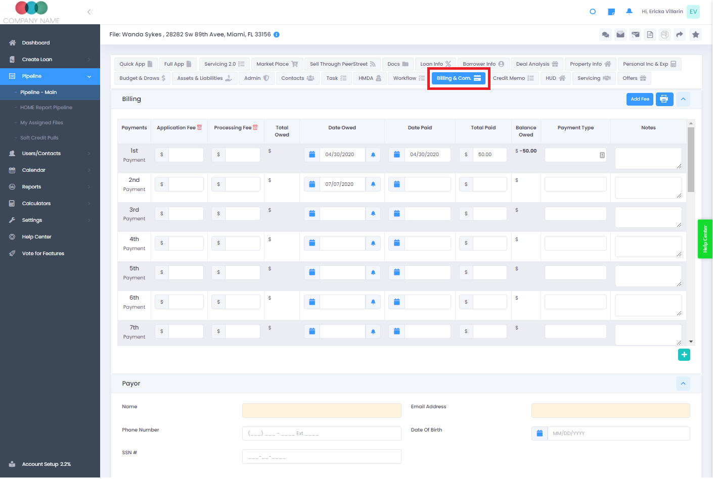
Task: Collapse the Payor section with its chevron
Action: pos(683,384)
